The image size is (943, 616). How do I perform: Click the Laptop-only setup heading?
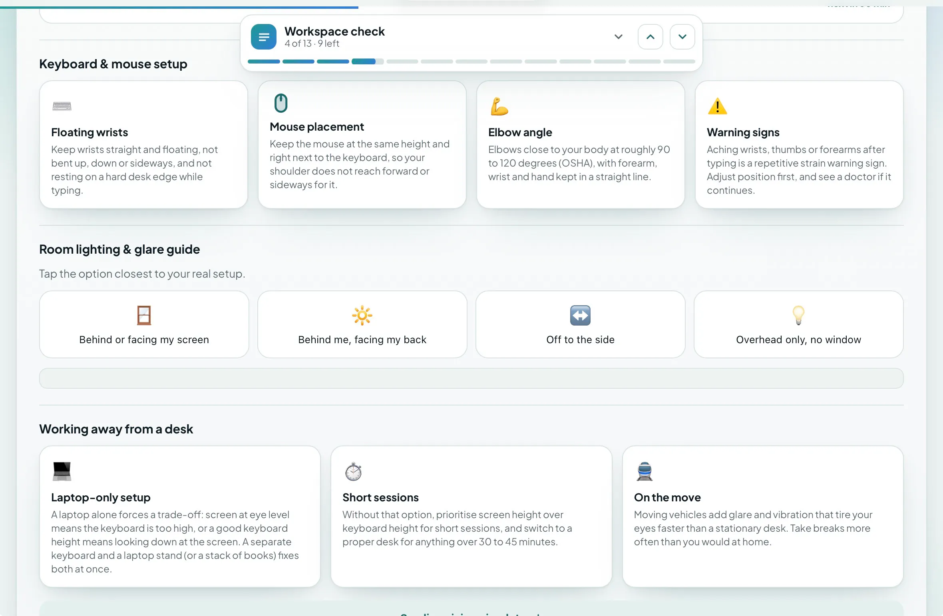click(x=101, y=497)
